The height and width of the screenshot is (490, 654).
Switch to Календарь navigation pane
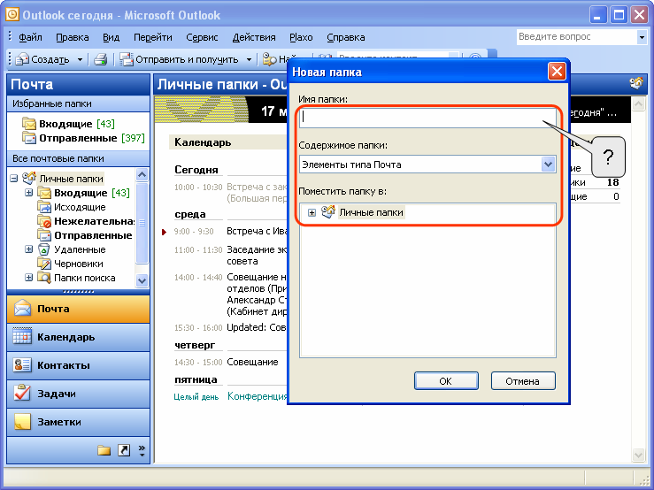(x=79, y=337)
